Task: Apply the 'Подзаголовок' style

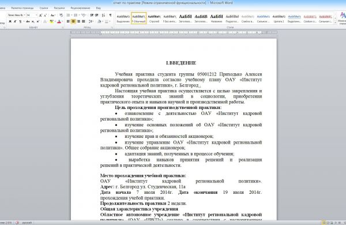Action: click(x=232, y=18)
